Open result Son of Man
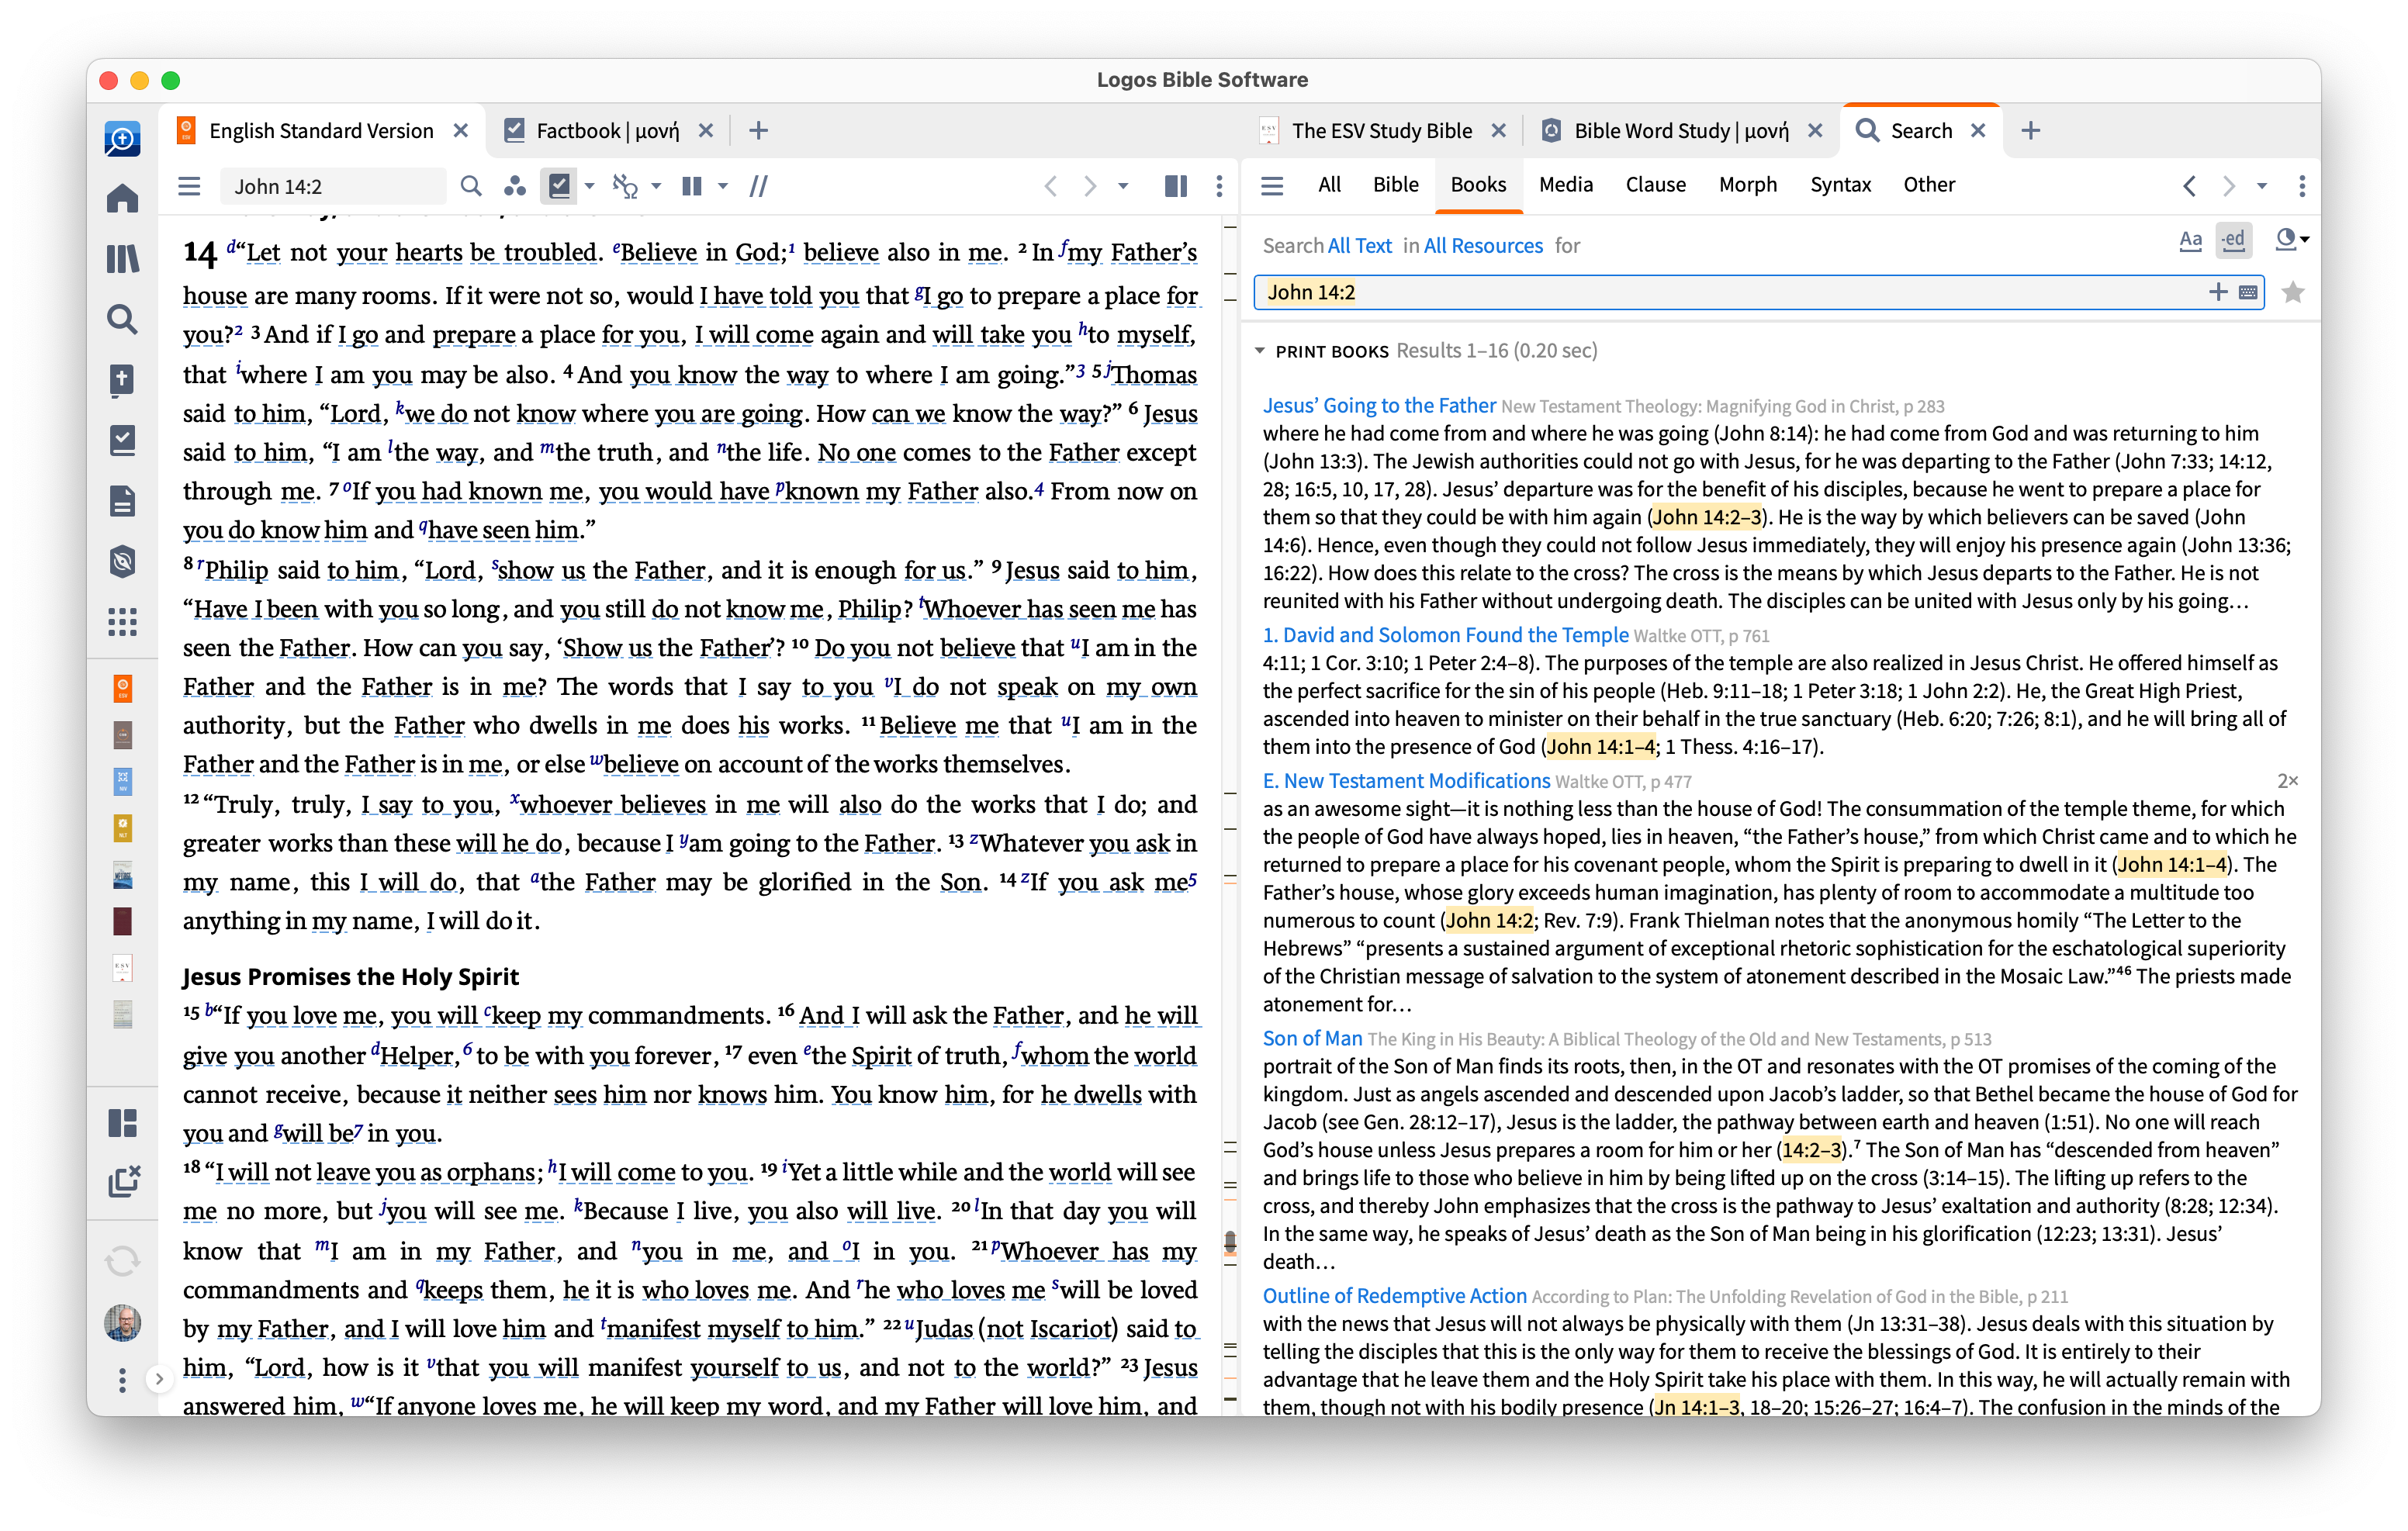 click(x=1312, y=1038)
